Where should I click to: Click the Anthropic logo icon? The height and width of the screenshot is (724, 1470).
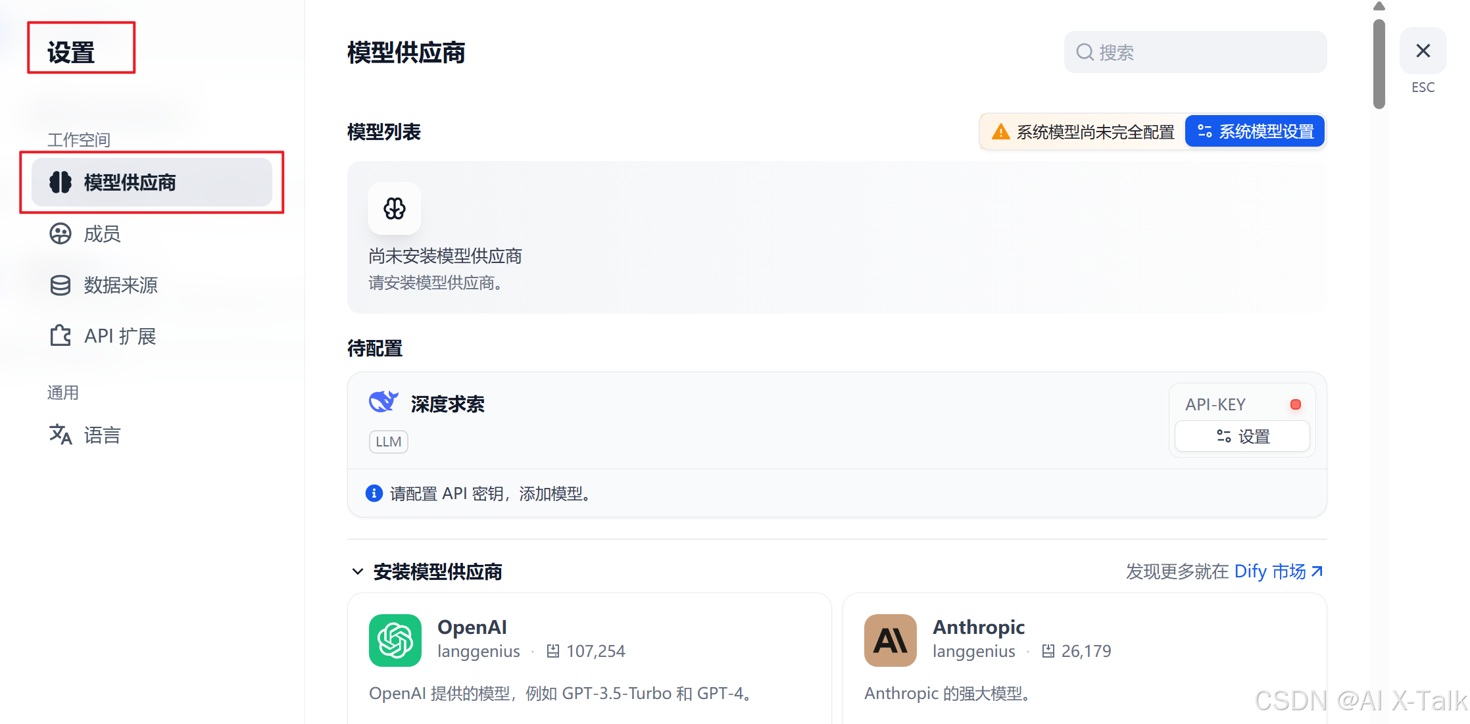coord(890,640)
